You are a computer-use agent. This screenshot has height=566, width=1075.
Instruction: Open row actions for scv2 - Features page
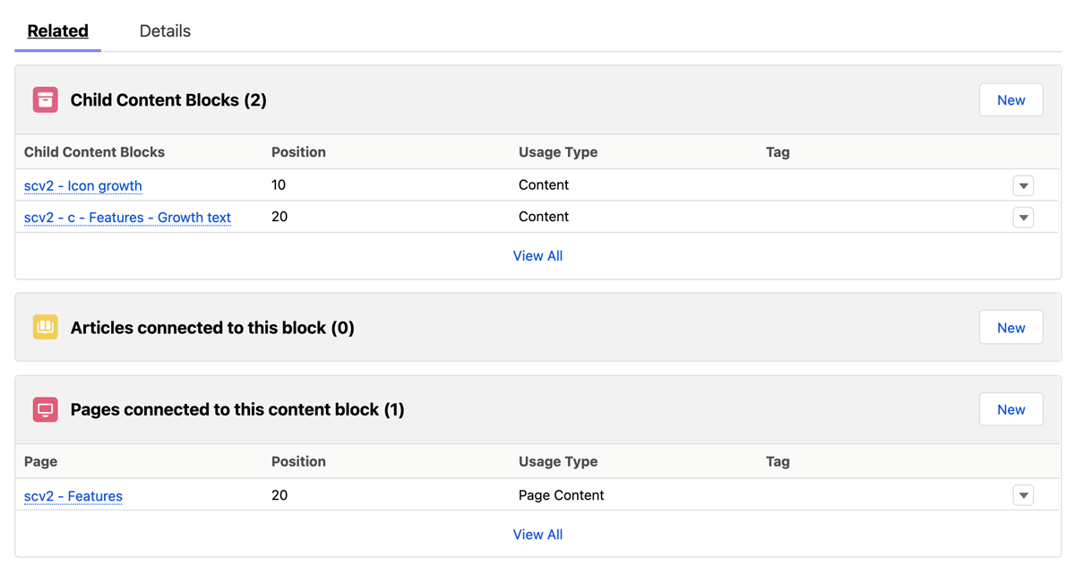(x=1023, y=495)
